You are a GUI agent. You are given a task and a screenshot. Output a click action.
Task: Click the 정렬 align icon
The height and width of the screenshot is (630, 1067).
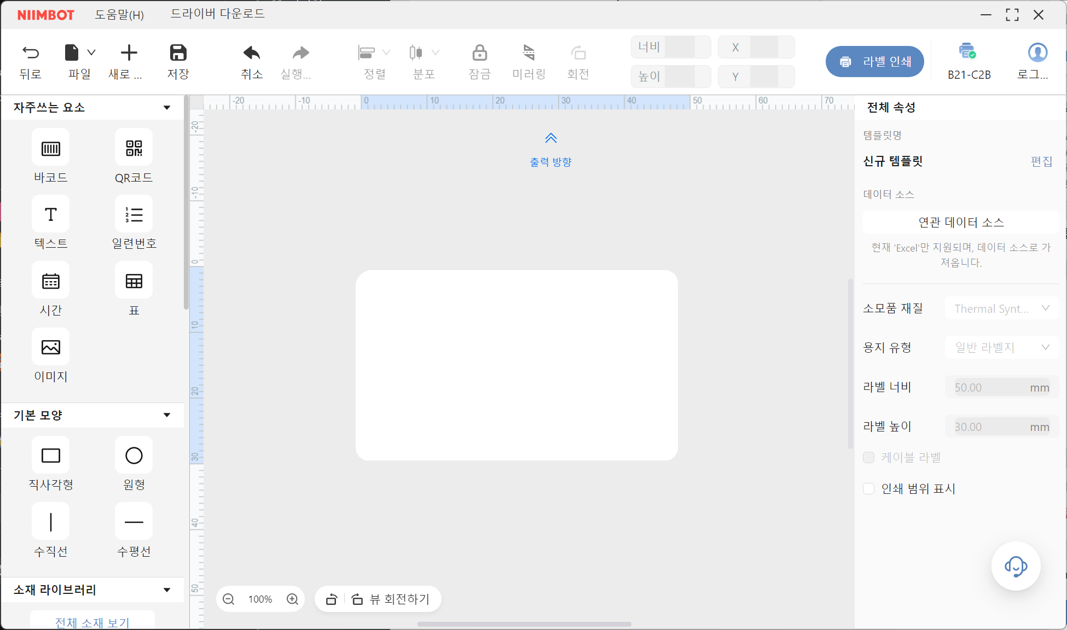click(x=366, y=52)
